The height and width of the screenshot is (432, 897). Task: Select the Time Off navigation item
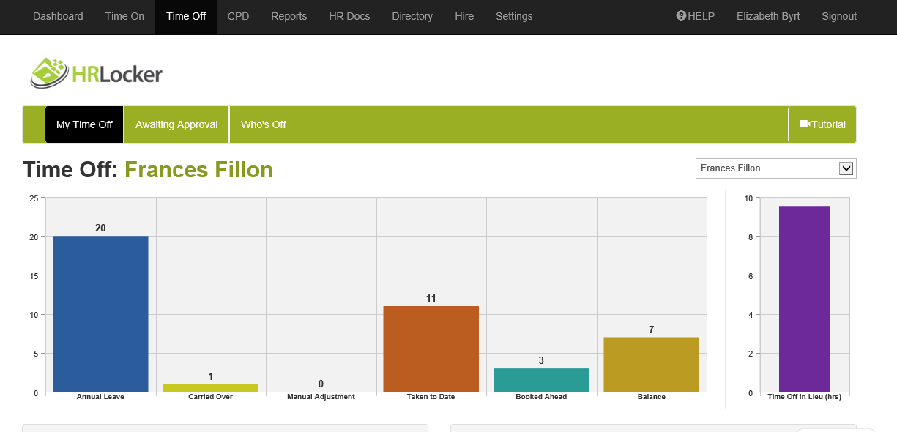click(186, 16)
